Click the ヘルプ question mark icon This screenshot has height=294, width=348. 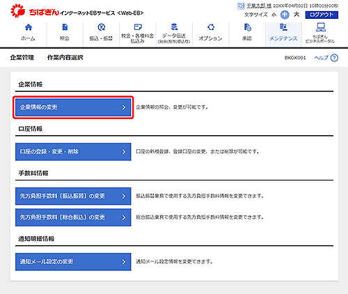coord(334,58)
